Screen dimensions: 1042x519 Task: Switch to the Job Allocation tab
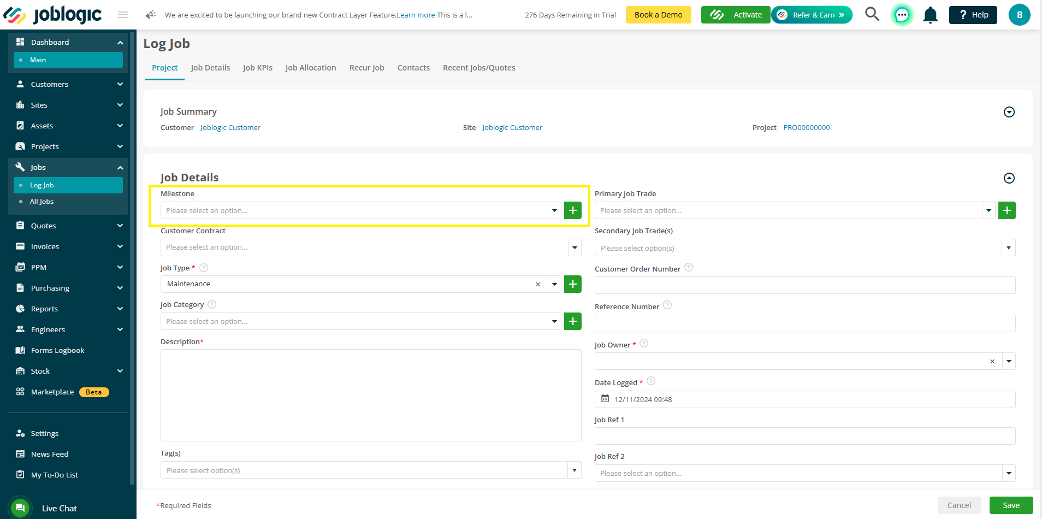(311, 68)
